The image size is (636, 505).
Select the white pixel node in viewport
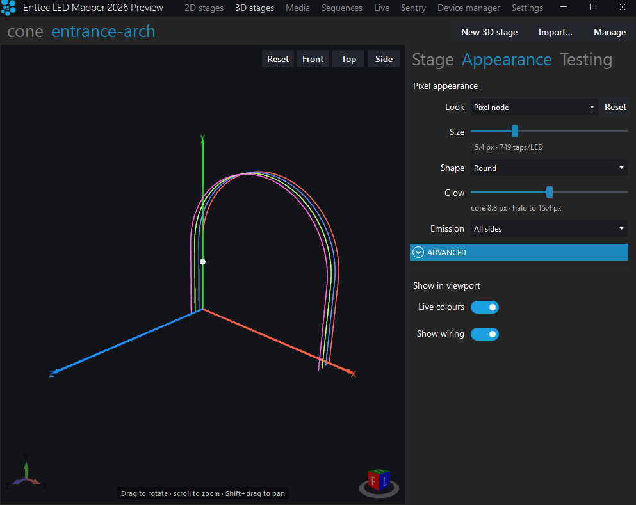coord(203,262)
